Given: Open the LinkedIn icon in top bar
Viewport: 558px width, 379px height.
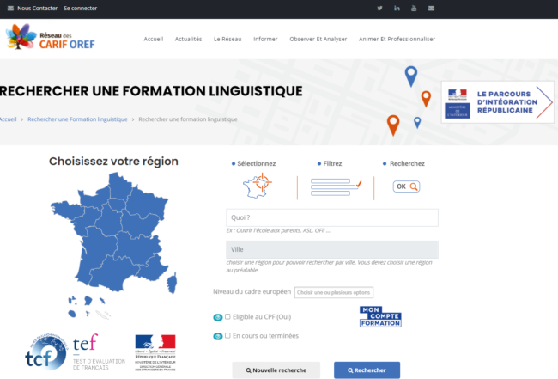Looking at the screenshot, I should (x=397, y=9).
